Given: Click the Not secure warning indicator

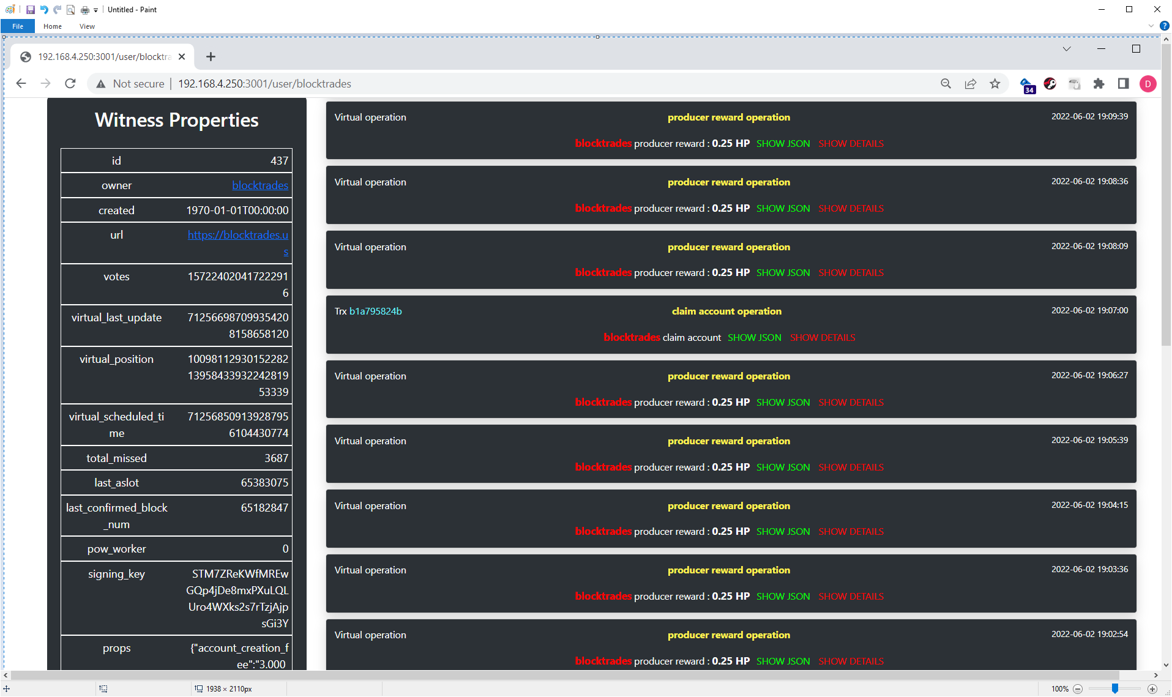Looking at the screenshot, I should [x=130, y=84].
